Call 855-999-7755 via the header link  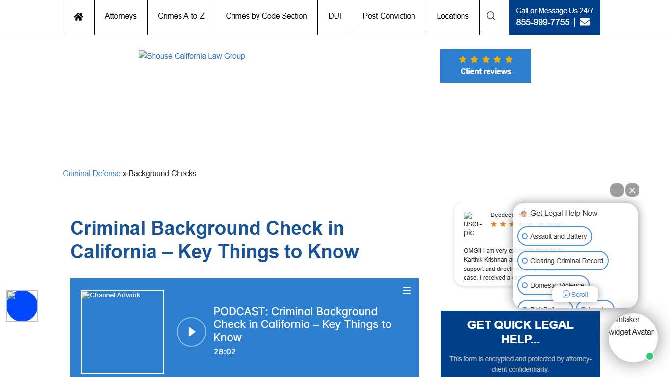click(x=542, y=22)
